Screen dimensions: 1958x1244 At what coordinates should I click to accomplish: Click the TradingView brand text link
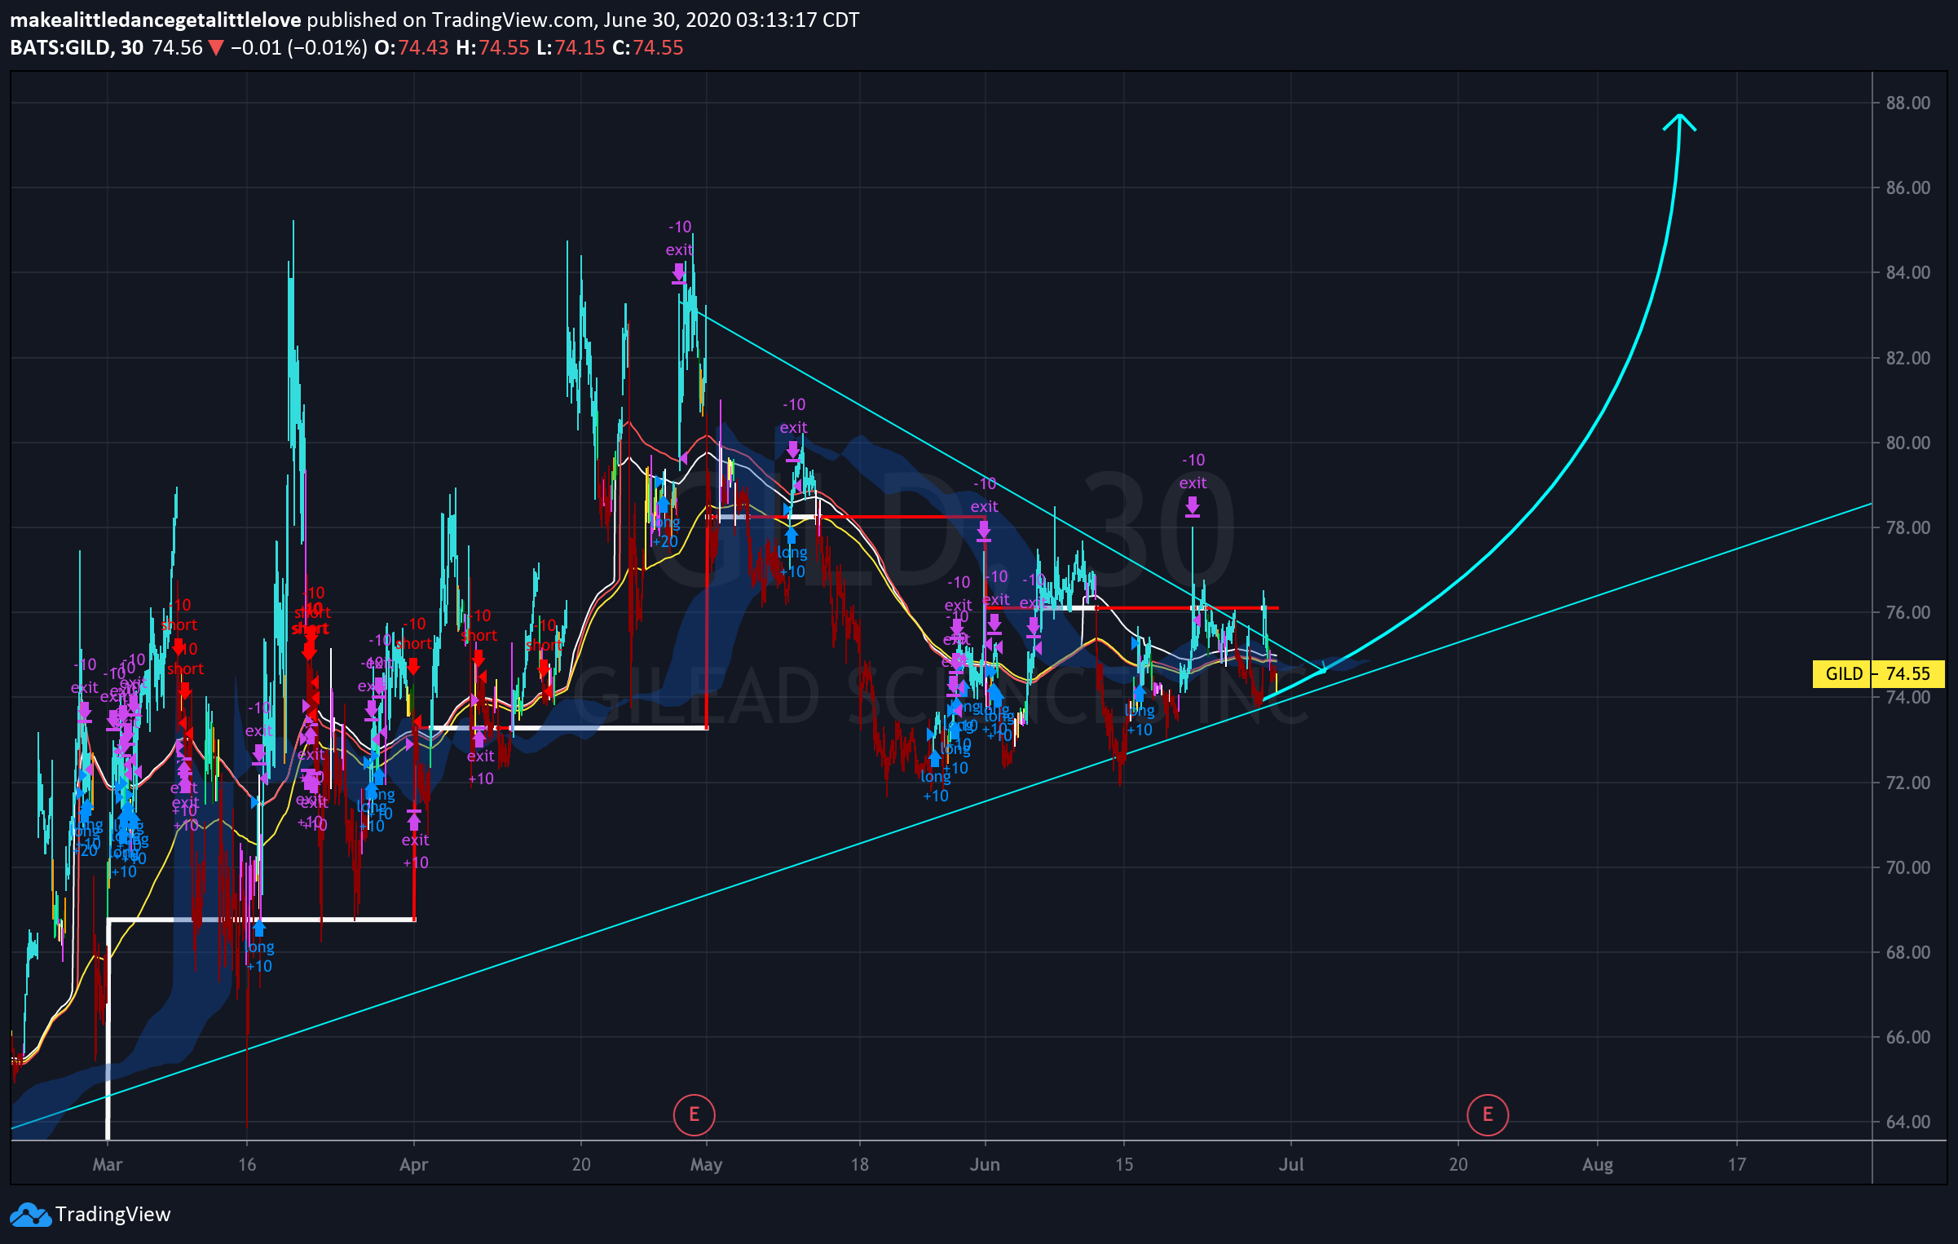pos(113,1215)
